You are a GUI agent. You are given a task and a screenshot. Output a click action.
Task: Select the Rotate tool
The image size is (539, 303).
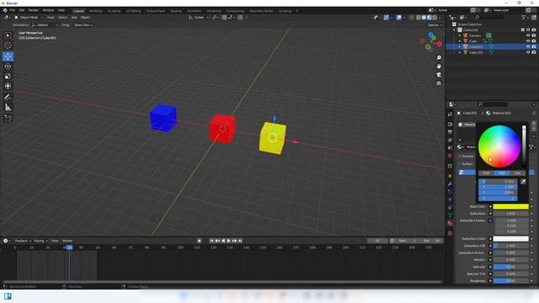[8, 66]
